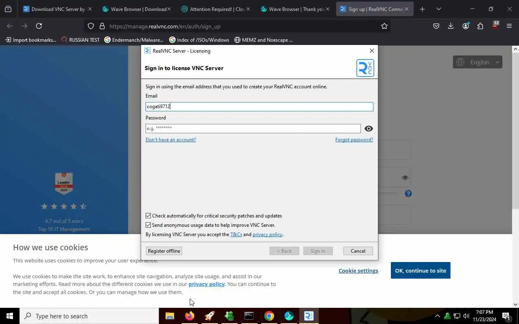Click the Windows taskbar search box
Viewport: 519px width, 324px height.
89,316
